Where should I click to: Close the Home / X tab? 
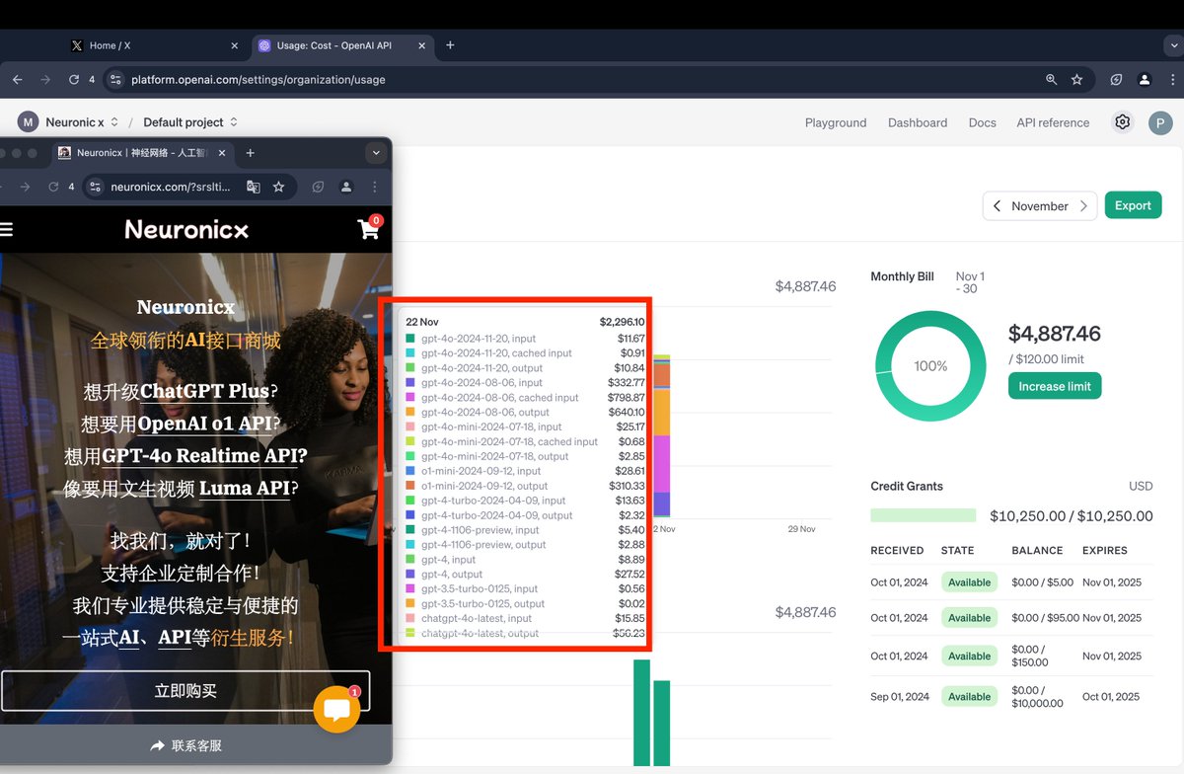(x=235, y=45)
